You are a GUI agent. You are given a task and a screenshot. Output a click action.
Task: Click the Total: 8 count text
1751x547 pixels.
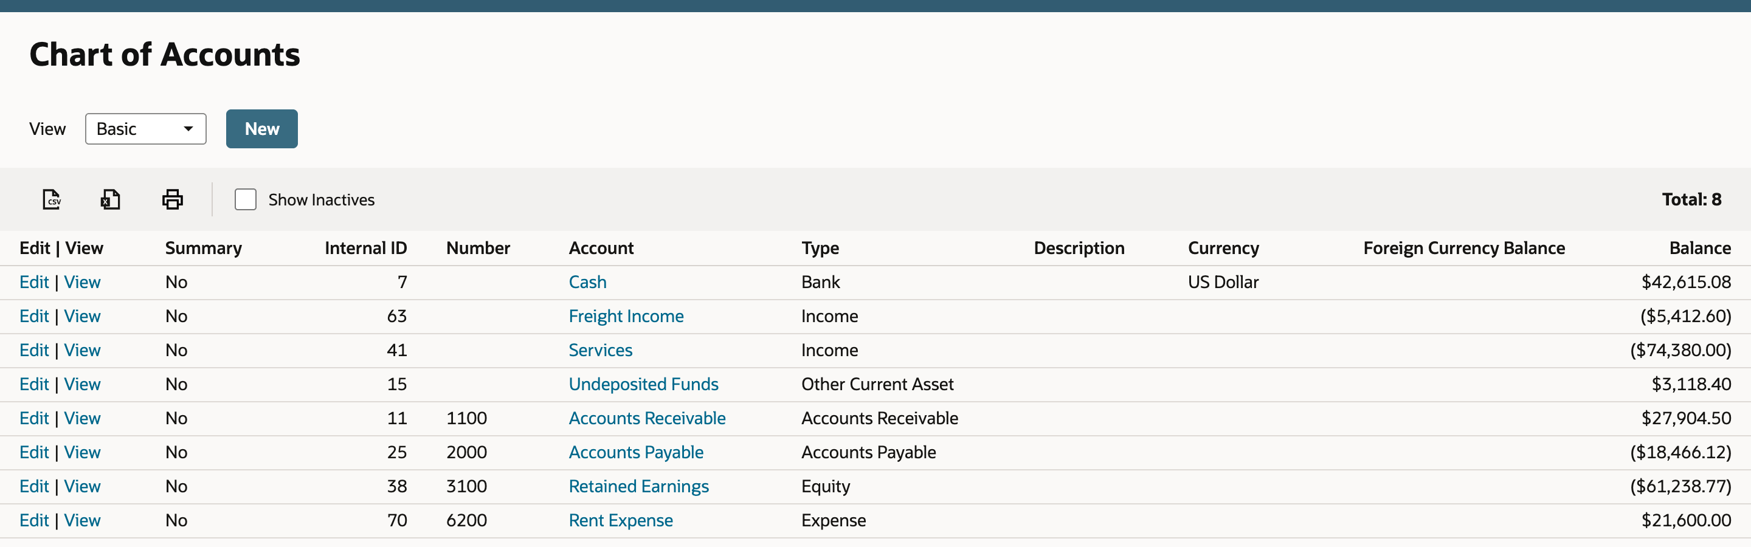(x=1691, y=199)
